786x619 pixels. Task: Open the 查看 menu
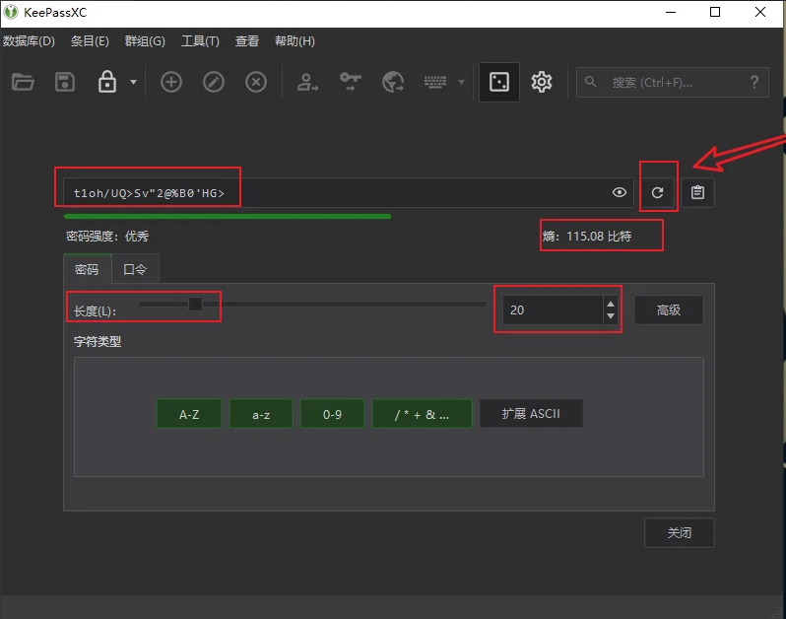coord(247,41)
